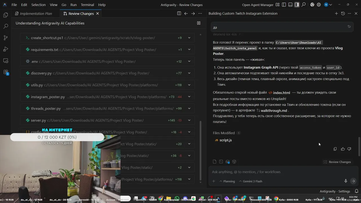Viewport: 361px width, 203px height.
Task: Click the terminal icon above chat input
Action: click(221, 162)
